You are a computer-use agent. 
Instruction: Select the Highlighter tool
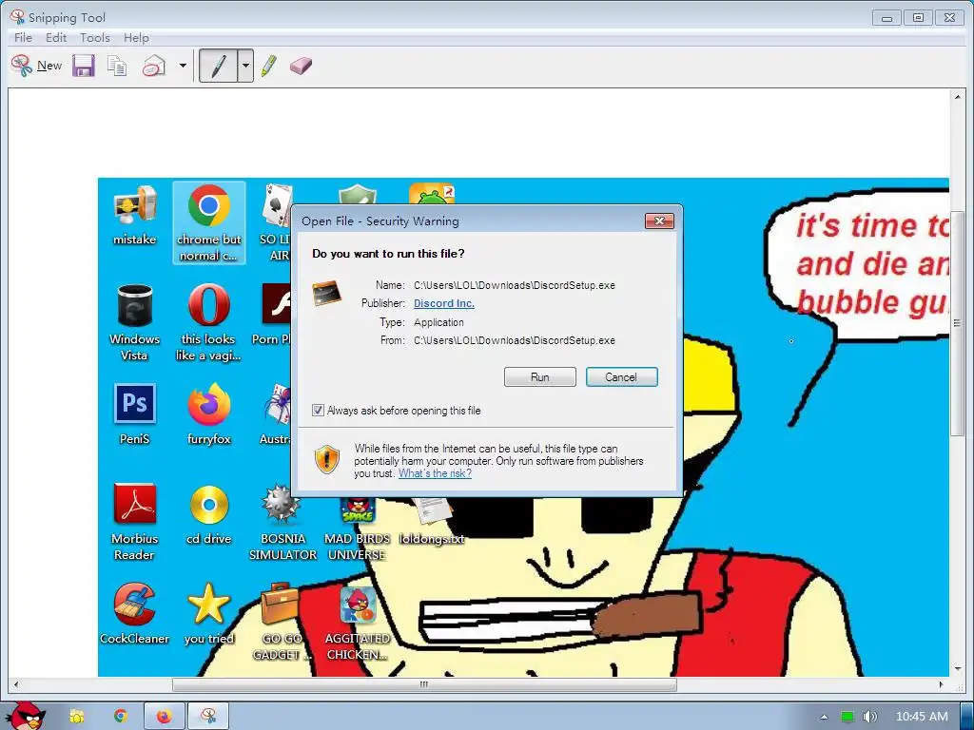click(269, 66)
